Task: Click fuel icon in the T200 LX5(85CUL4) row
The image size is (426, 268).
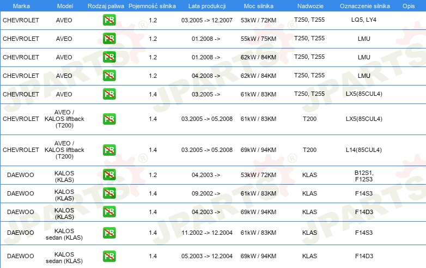Action: (109, 119)
